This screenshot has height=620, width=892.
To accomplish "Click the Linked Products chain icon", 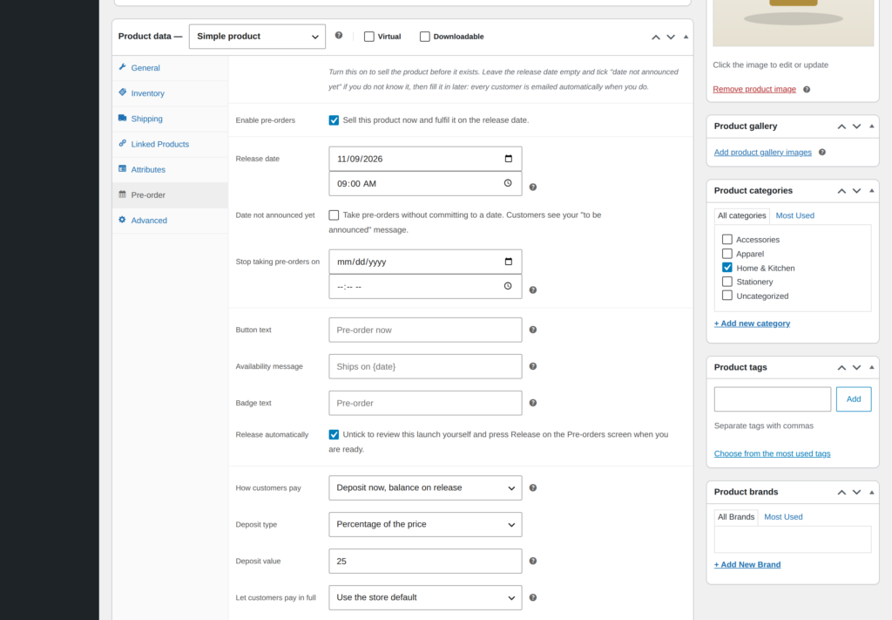I will [122, 144].
